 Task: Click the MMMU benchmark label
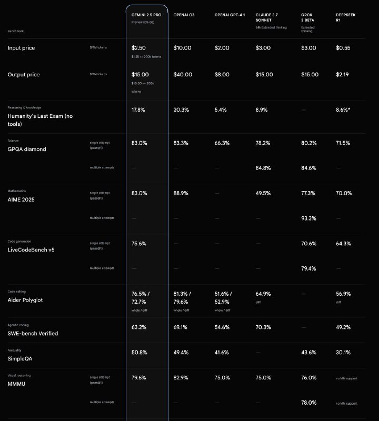[x=16, y=384]
